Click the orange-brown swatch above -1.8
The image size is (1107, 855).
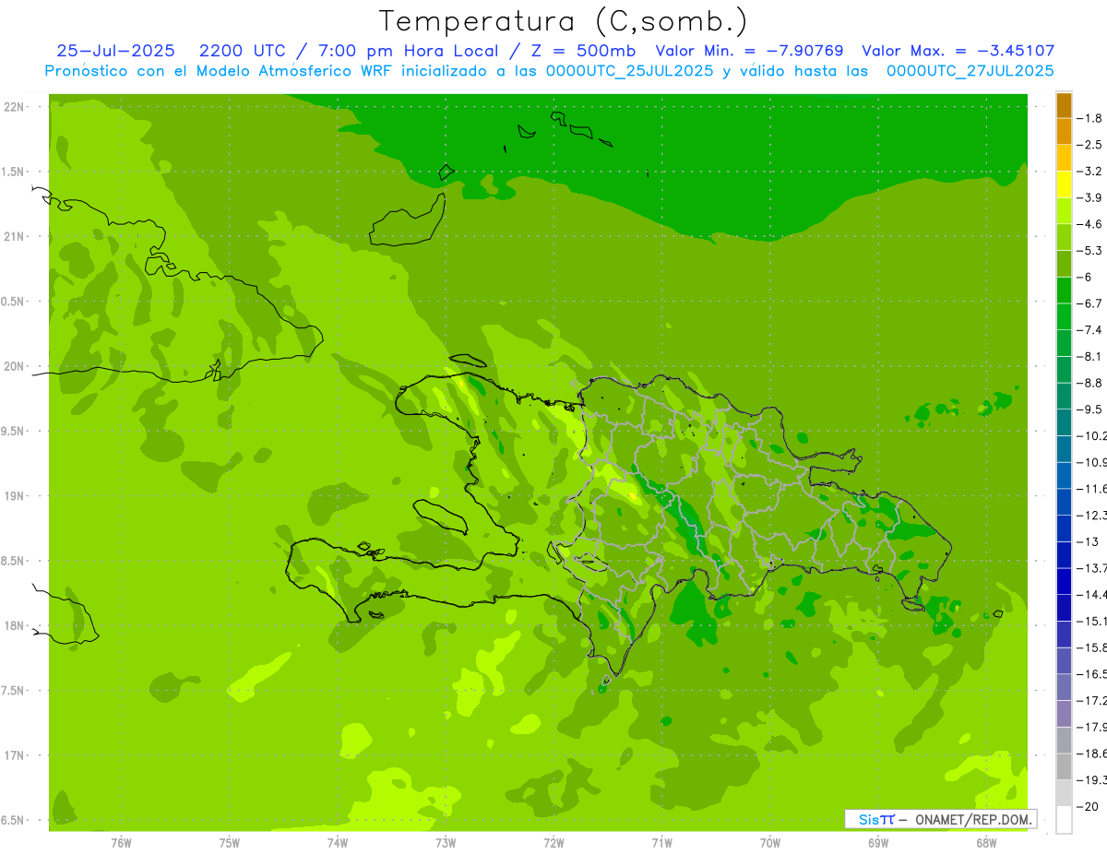(x=1064, y=105)
